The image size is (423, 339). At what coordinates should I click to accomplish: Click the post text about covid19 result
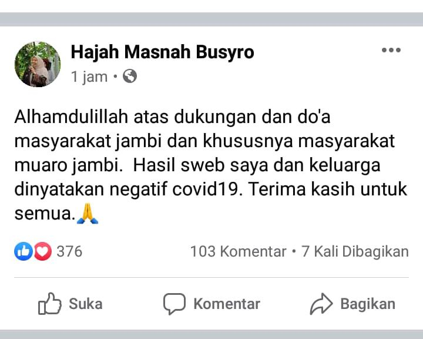coord(211,165)
